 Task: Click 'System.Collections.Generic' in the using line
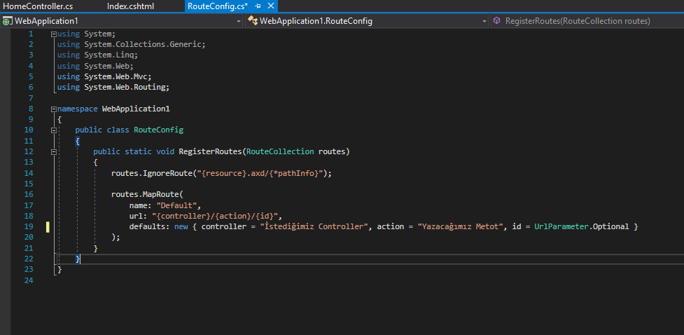click(x=143, y=44)
